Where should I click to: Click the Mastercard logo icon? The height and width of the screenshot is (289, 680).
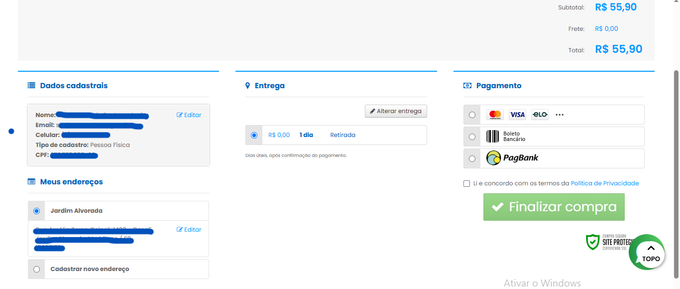click(495, 115)
